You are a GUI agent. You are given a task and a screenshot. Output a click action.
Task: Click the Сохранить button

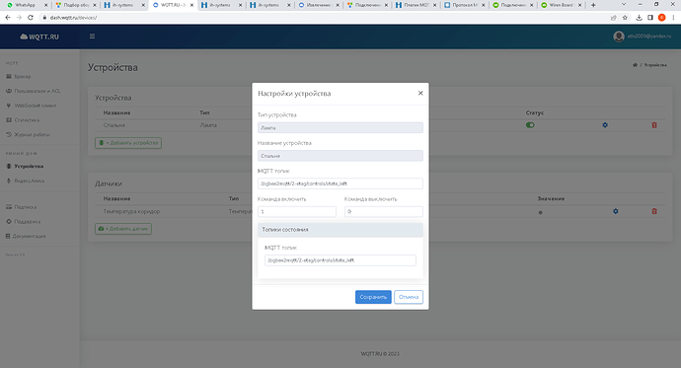pos(373,297)
